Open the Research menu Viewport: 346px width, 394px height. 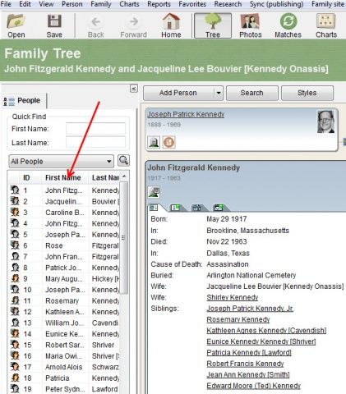pyautogui.click(x=228, y=4)
